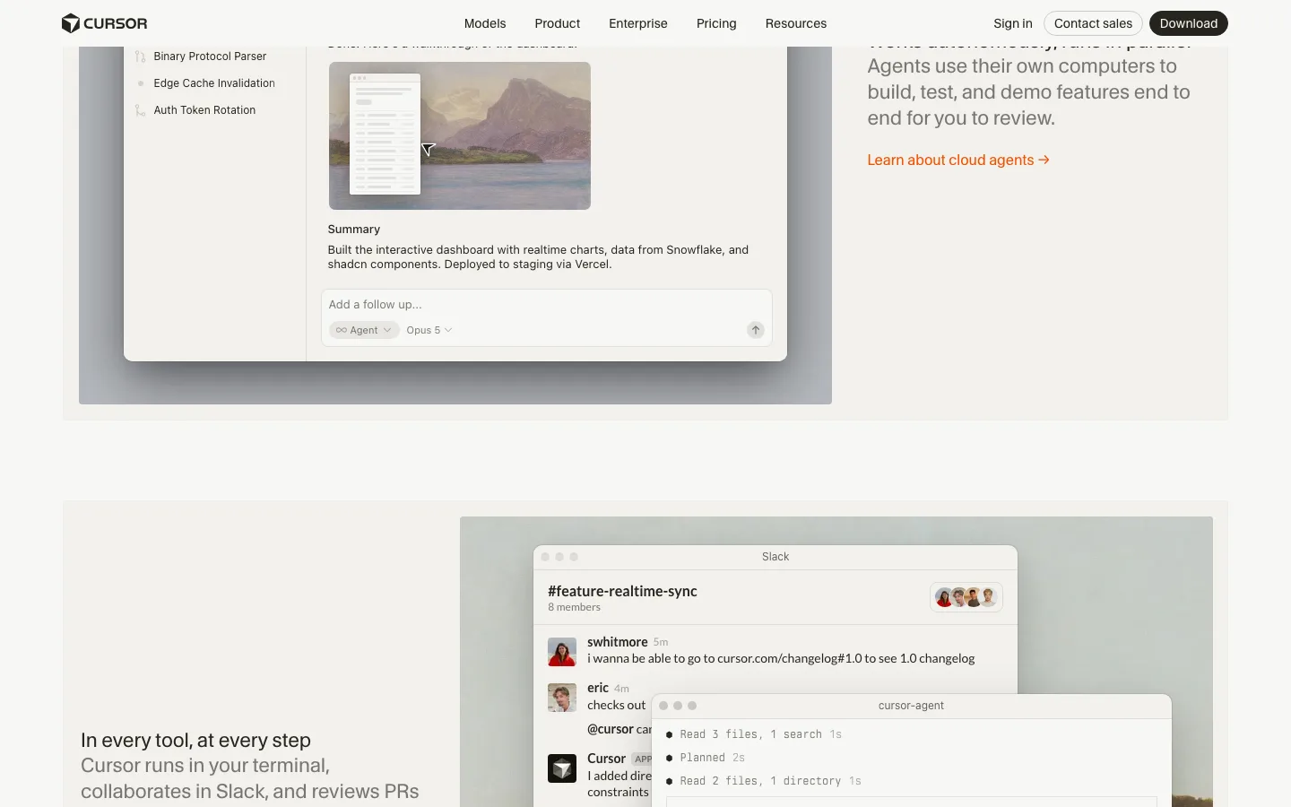Click the In every tool, at every step heading

[x=195, y=741]
